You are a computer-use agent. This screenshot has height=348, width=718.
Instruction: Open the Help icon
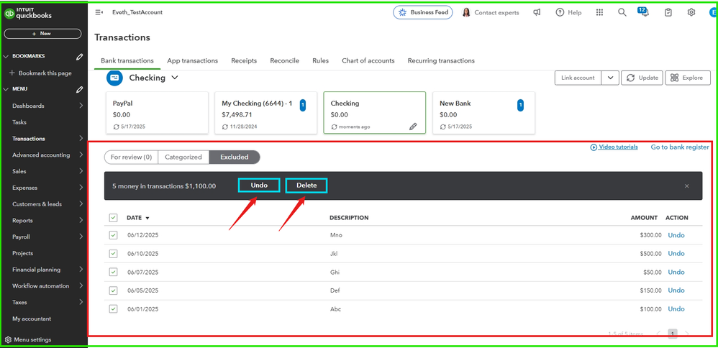point(560,12)
